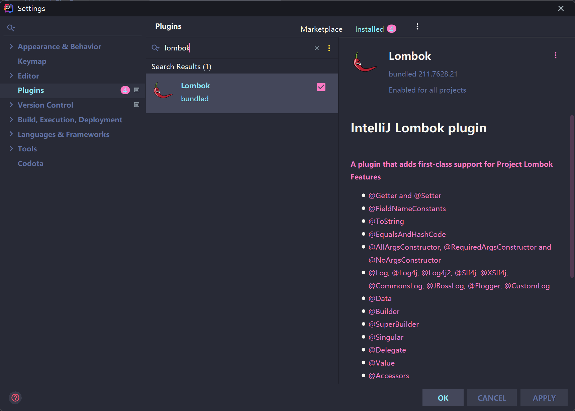Click the plugin details vertical scrollbar
This screenshot has height=411, width=575.
[x=572, y=196]
